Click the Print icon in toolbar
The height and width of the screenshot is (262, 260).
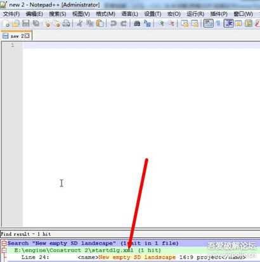[x=67, y=23]
